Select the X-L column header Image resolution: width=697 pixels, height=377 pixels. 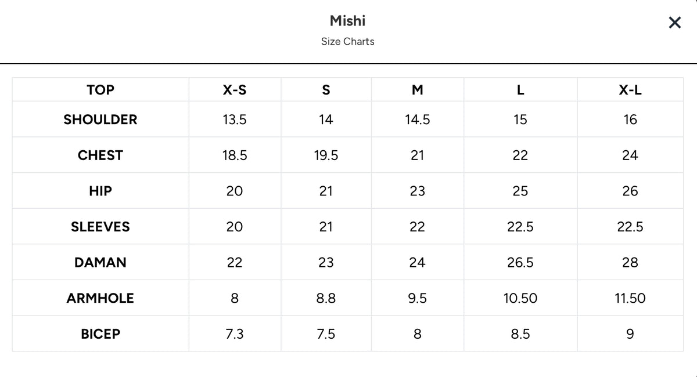[630, 90]
